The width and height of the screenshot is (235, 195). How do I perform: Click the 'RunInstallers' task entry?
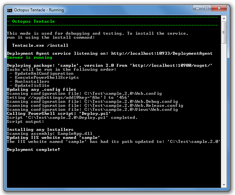coord(32,81)
